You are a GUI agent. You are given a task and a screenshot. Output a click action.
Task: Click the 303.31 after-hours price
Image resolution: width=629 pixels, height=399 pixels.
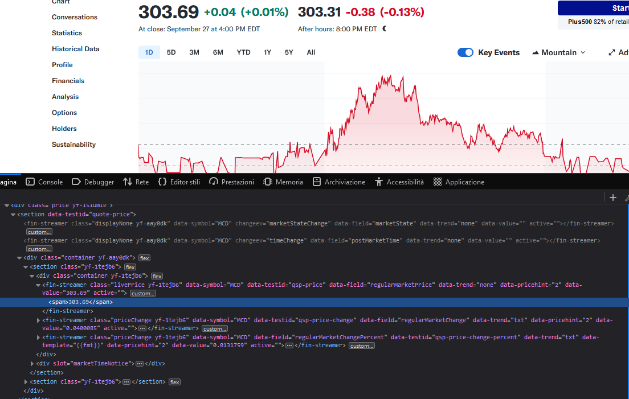point(319,12)
